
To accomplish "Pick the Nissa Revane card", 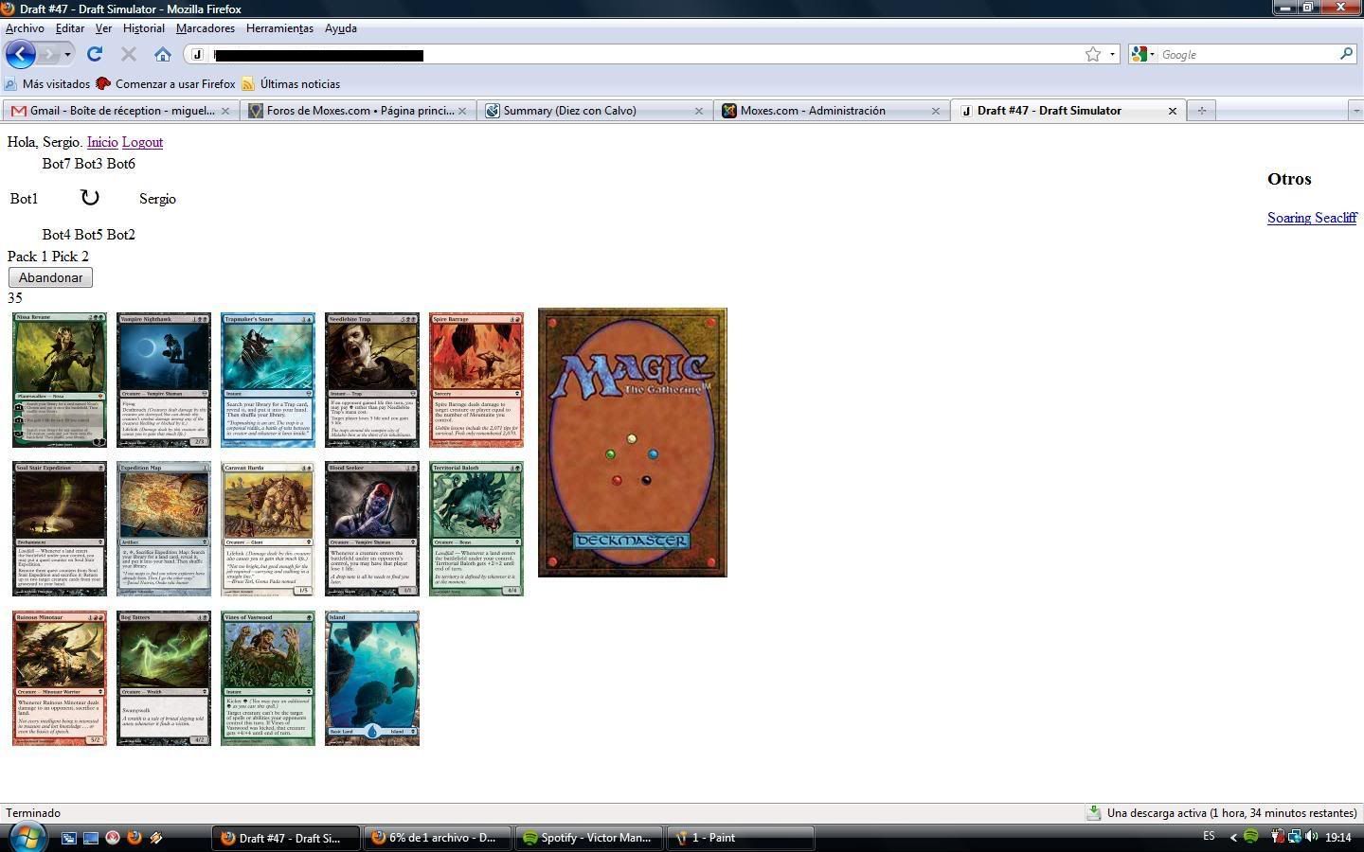I will [60, 380].
